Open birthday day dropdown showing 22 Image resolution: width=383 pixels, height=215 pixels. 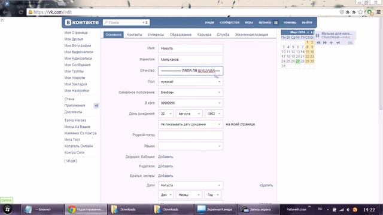click(x=166, y=113)
